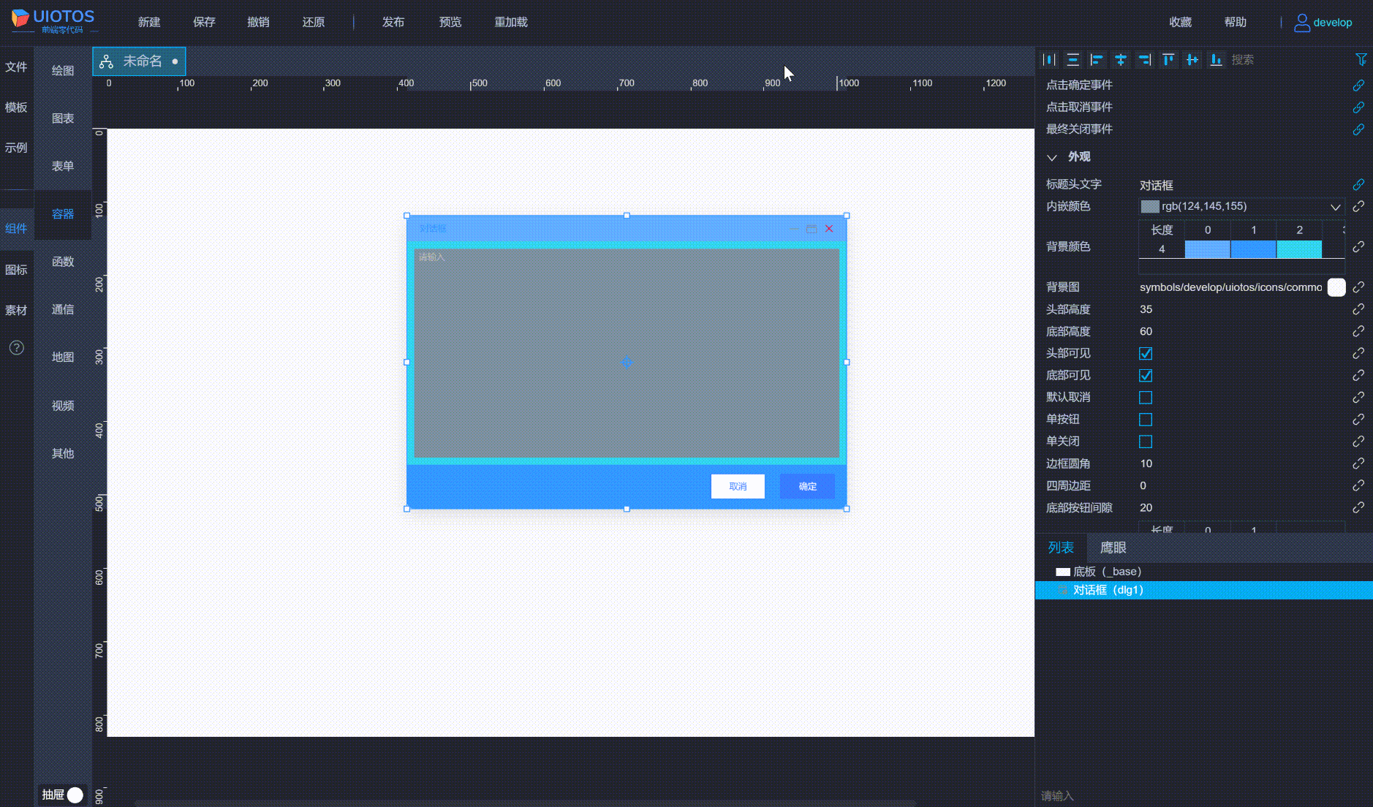Viewport: 1373px width, 807px height.
Task: Click the link icon next to 点击确定事件
Action: tap(1360, 85)
